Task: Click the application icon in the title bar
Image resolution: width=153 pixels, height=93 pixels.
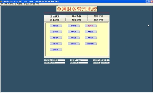Action: point(1,1)
